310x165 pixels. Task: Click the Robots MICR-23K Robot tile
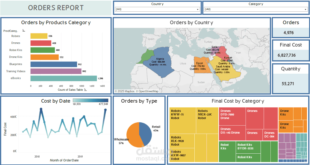tap(207, 121)
